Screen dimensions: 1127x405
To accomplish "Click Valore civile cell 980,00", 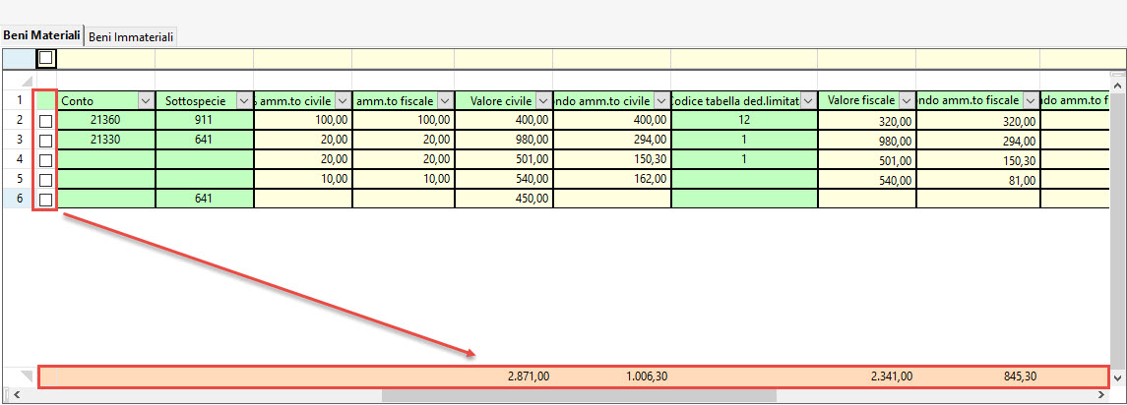I will [504, 140].
